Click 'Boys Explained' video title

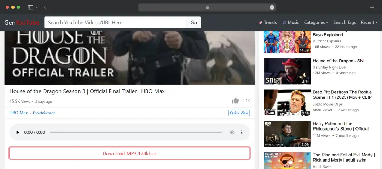tap(328, 35)
